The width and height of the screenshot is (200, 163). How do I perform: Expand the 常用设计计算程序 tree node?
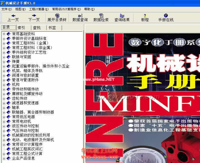click(4, 144)
